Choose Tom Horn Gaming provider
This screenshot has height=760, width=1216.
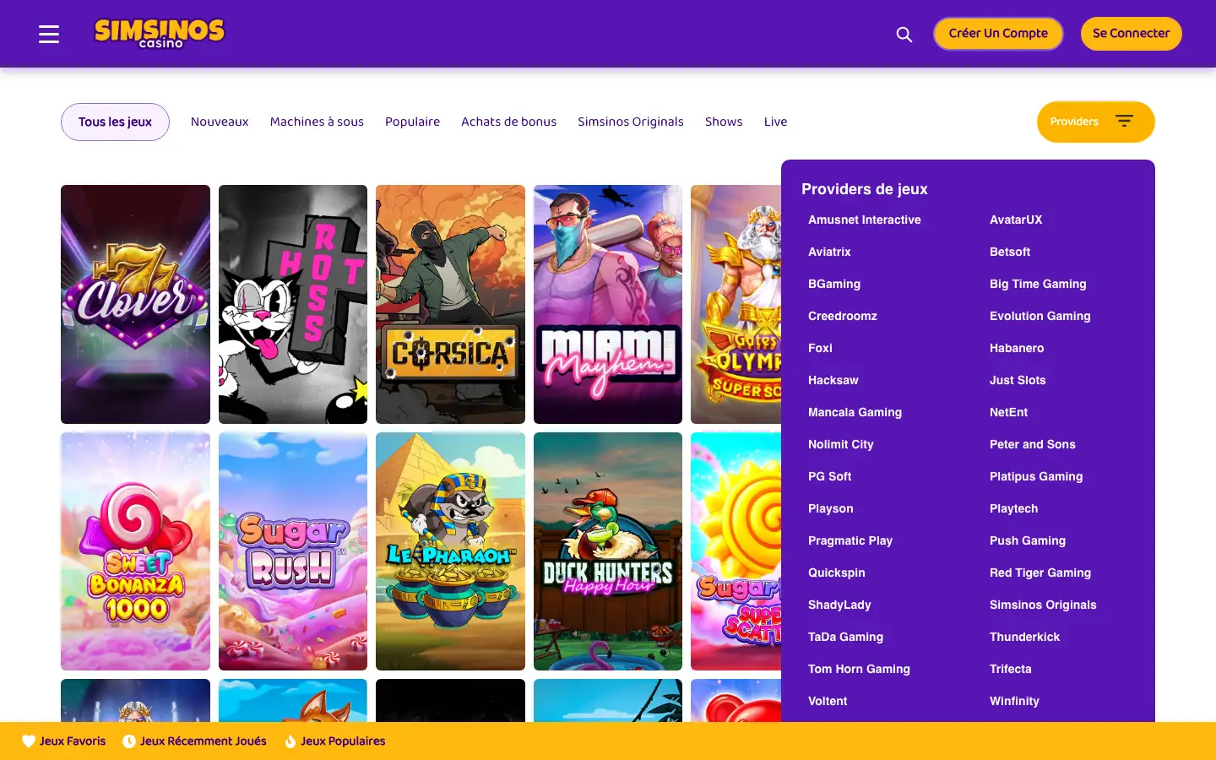coord(859,669)
